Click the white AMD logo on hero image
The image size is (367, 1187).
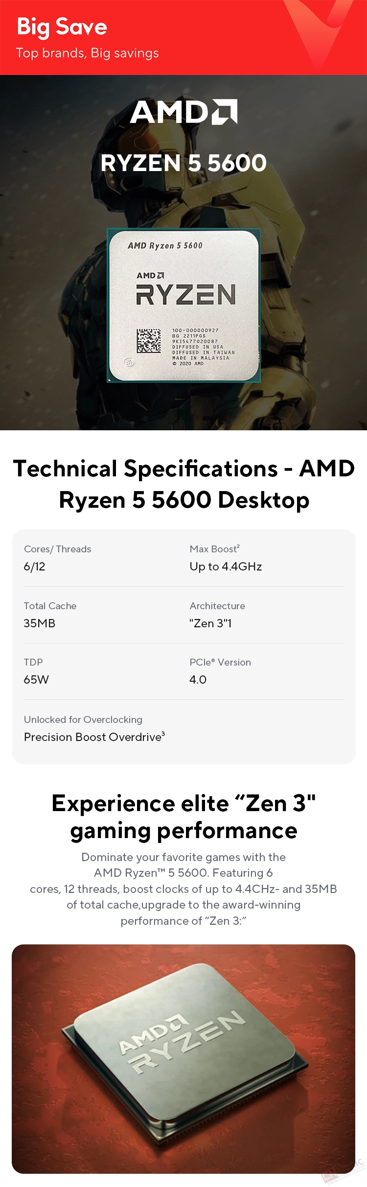pos(183,112)
